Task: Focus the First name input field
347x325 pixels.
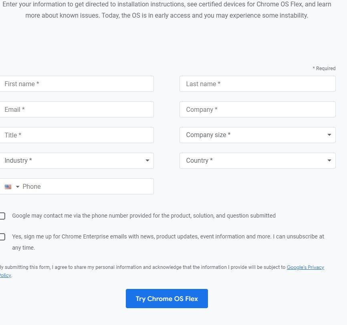Action: point(77,84)
